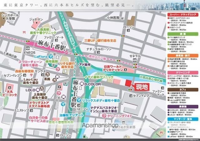Screen dimensions: 200x141
Task: Click the purple 美容院 legend header
Action: tap(183, 106)
